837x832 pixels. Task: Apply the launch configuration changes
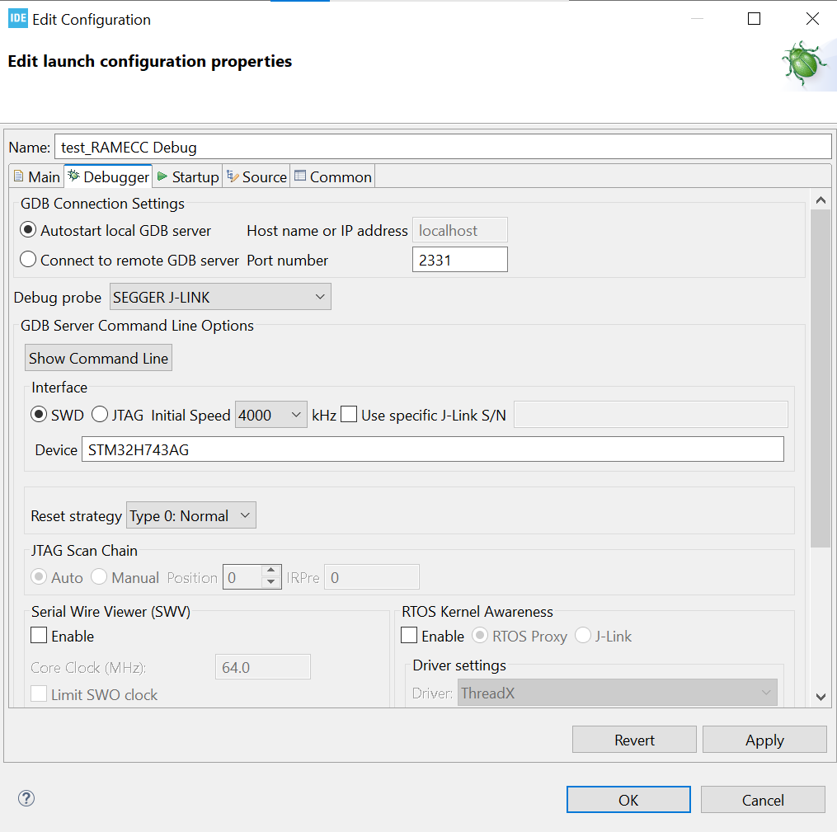764,739
